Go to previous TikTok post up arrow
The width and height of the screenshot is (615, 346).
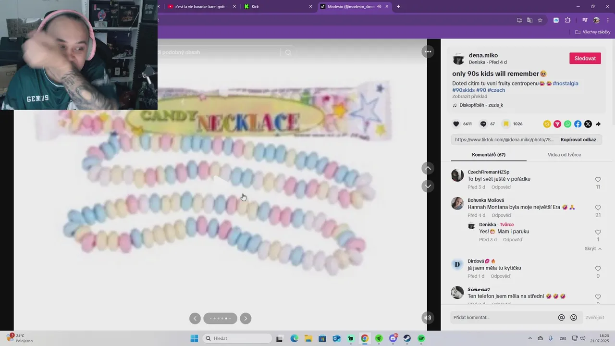[428, 168]
